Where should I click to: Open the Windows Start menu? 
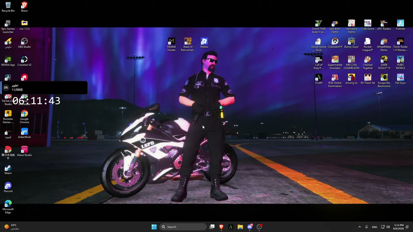pos(154,227)
